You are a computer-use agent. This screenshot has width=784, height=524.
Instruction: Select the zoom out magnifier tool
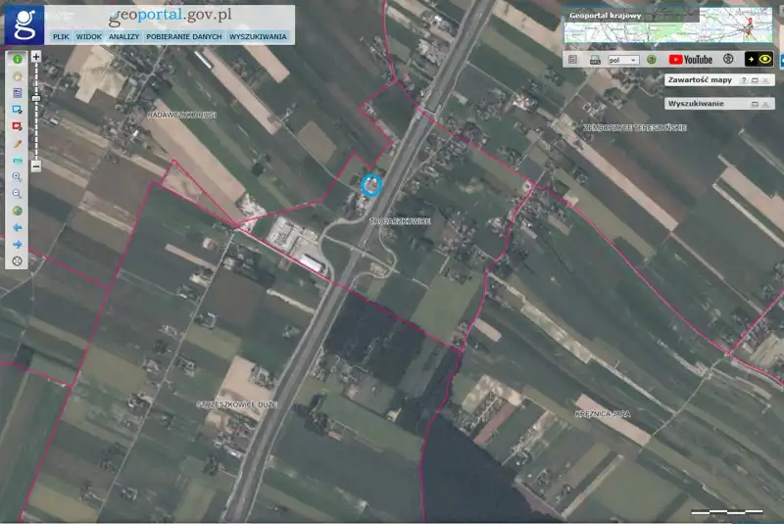[x=17, y=194]
